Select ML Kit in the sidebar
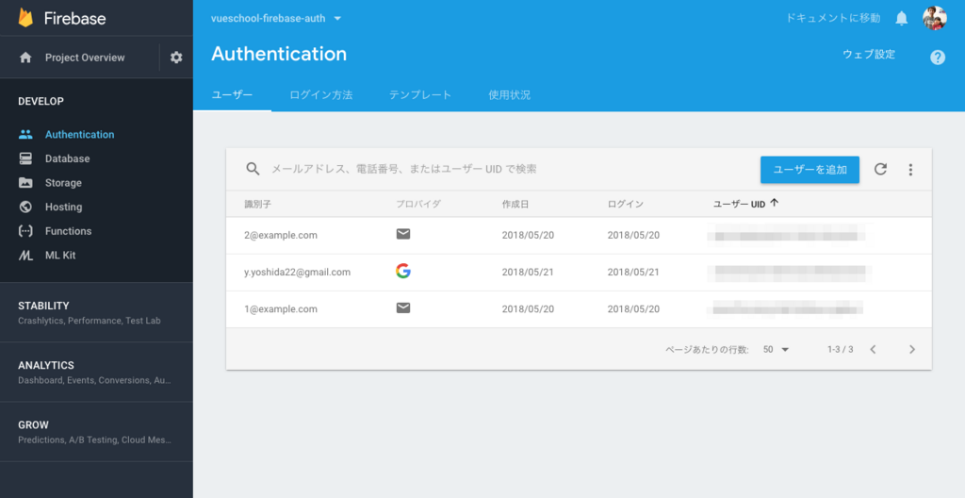 pos(60,256)
